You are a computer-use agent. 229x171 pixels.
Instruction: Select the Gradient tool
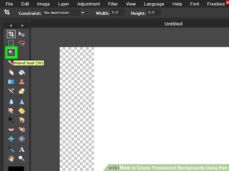tap(11, 82)
